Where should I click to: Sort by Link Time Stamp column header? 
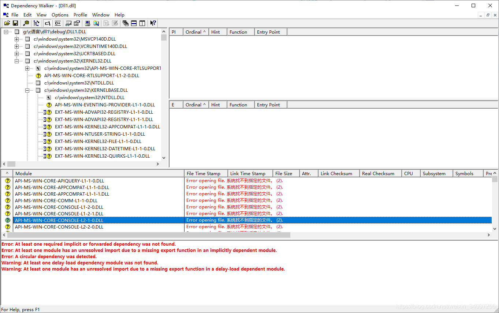tap(250, 173)
